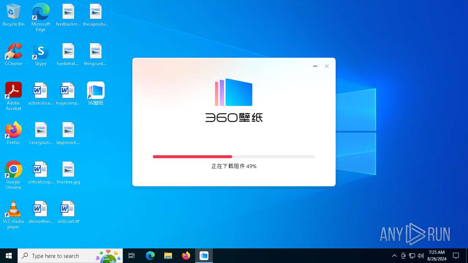Image resolution: width=468 pixels, height=263 pixels.
Task: Open Task View on the taskbar
Action: point(132,256)
